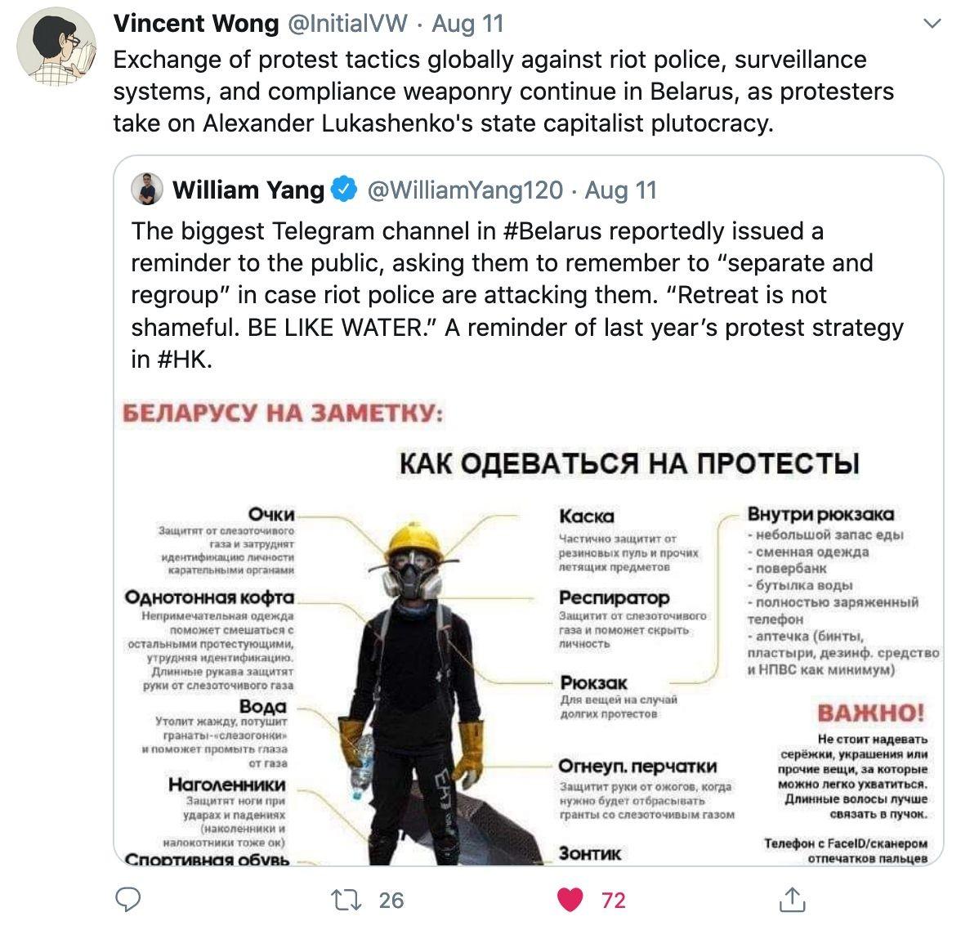This screenshot has width=961, height=930.
Task: Open the reply comment icon
Action: [x=128, y=899]
